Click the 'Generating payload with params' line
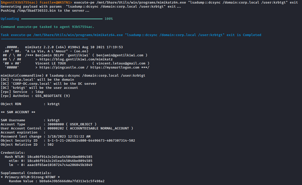302x185 pixels. pyautogui.click(x=91, y=7)
